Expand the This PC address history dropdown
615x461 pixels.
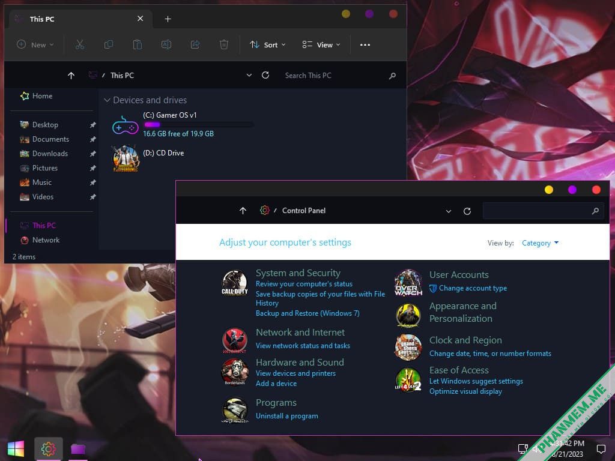(249, 75)
